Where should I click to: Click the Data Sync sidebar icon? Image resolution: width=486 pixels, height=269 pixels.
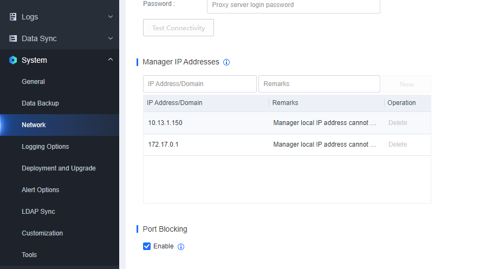tap(13, 38)
